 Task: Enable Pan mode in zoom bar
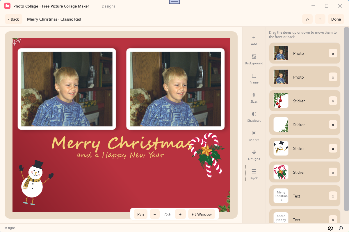click(x=140, y=214)
